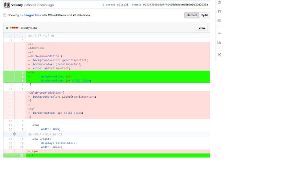This screenshot has height=180, width=288.
Task: Click the removed '-h1{' line
Action: [31, 109]
